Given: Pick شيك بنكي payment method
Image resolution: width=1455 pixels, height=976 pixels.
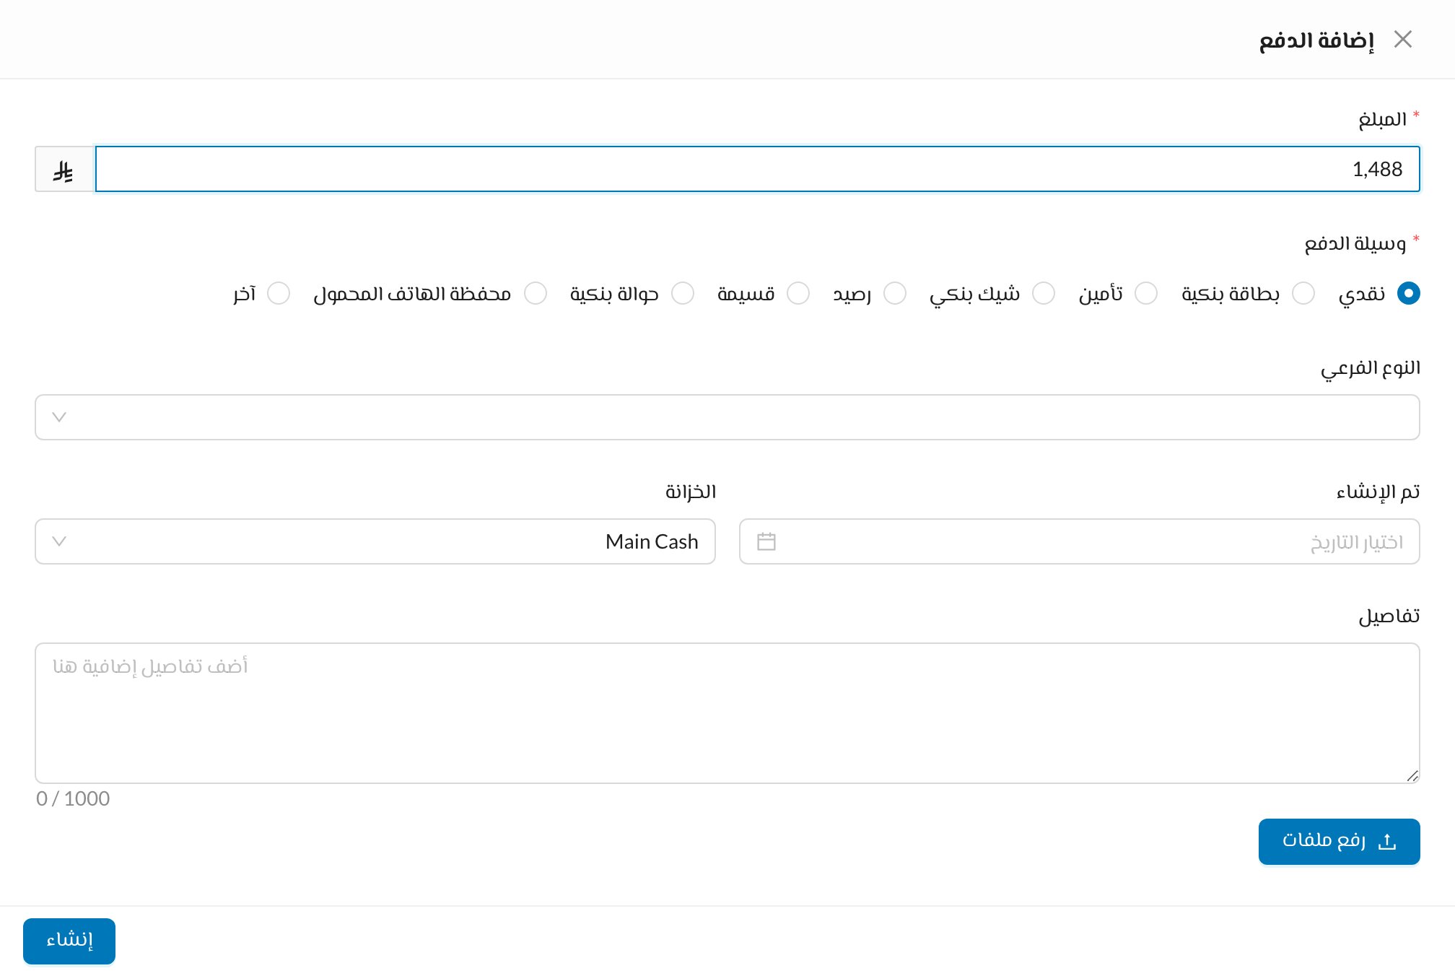Looking at the screenshot, I should [1044, 293].
